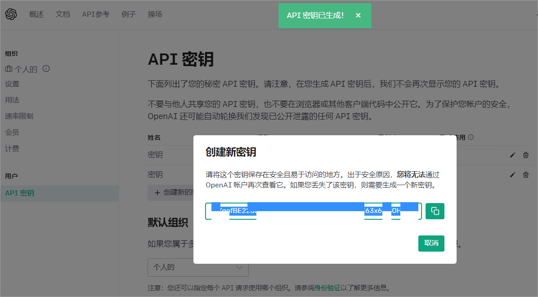This screenshot has height=297, width=538.
Task: Edit the second 密钥 row with the pencil icon
Action: (x=512, y=175)
